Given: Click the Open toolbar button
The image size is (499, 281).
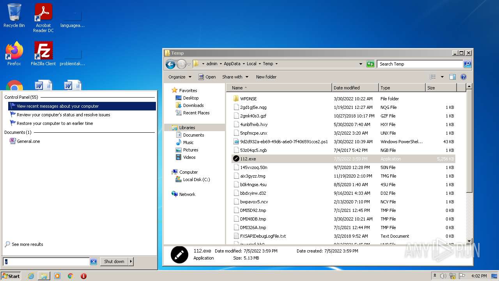Looking at the screenshot, I should (x=207, y=77).
